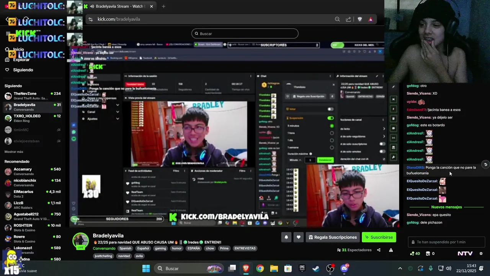490x276 pixels.
Task: Click the ENTREVISTAS tag
Action: coord(245,248)
